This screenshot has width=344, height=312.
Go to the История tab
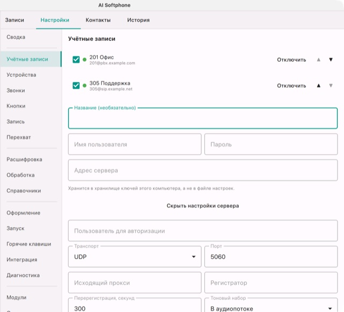click(x=139, y=20)
